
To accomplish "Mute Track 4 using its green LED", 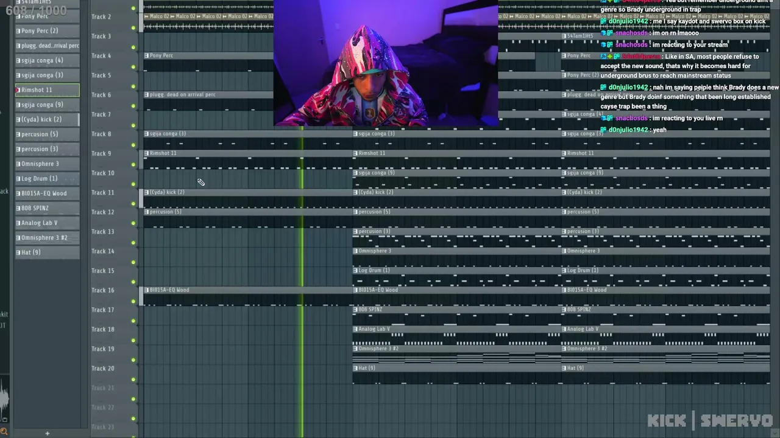I will (x=133, y=66).
